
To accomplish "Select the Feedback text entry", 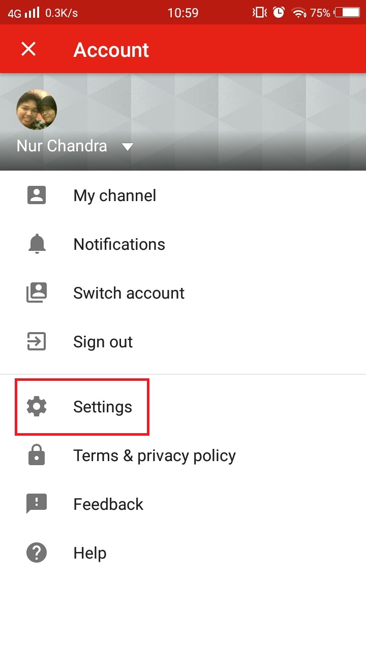I will coord(109,504).
